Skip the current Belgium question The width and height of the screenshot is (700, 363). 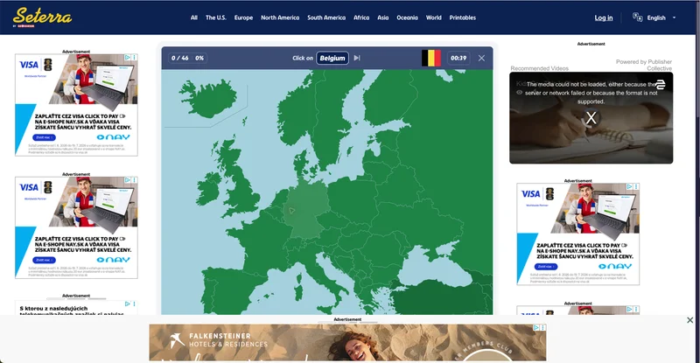(x=357, y=58)
